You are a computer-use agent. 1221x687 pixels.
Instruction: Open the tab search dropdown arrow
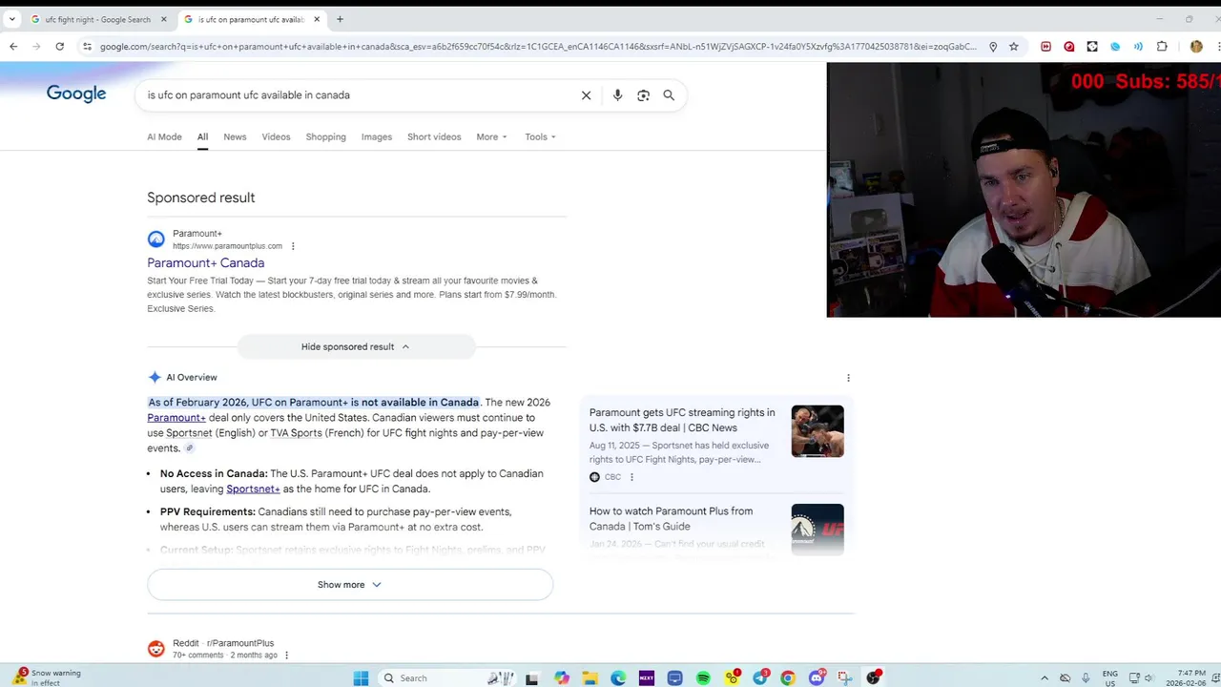pos(12,19)
